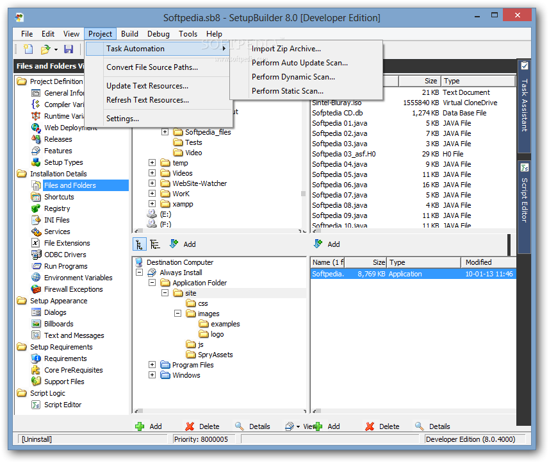The width and height of the screenshot is (549, 463).
Task: Select the Sintel-Bluray.iso file row
Action: 413,103
